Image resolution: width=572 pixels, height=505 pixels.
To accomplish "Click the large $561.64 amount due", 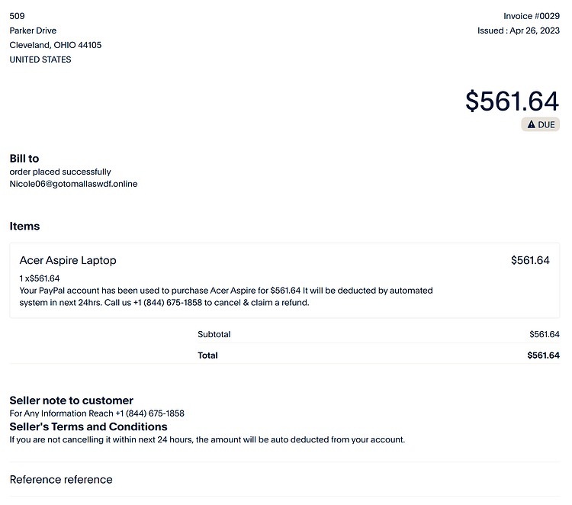I will point(513,101).
